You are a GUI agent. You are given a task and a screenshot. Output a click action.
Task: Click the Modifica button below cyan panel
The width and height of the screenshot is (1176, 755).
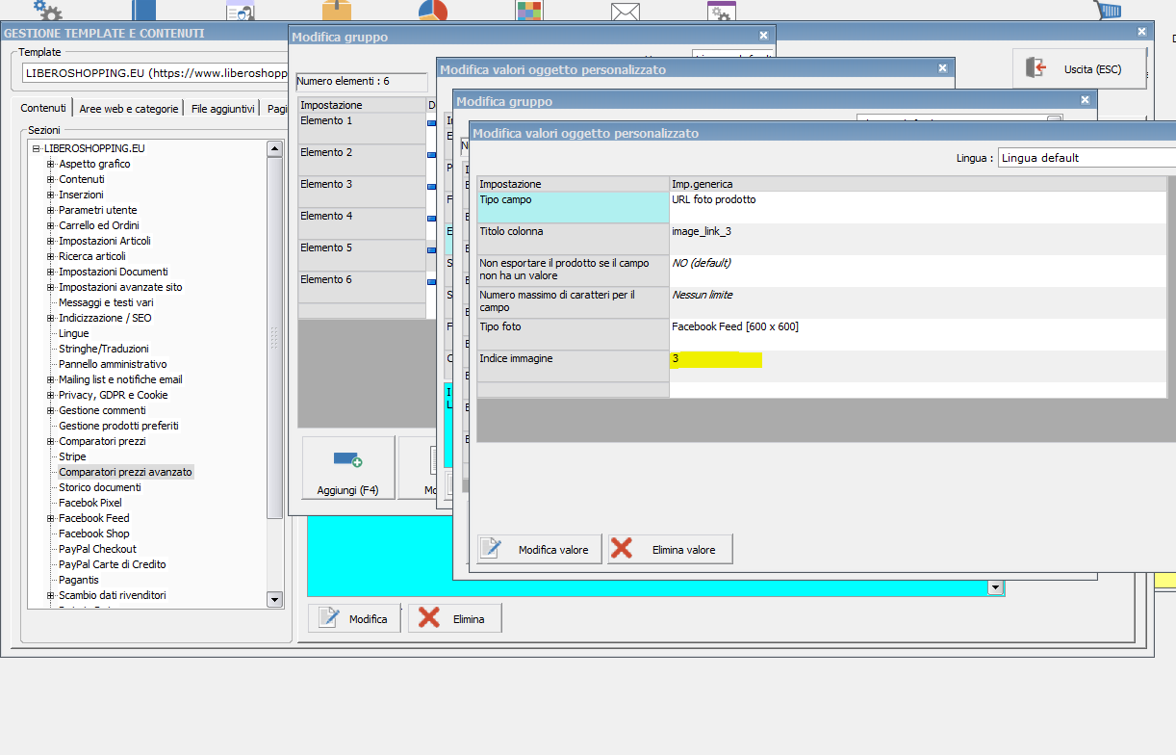click(x=355, y=618)
